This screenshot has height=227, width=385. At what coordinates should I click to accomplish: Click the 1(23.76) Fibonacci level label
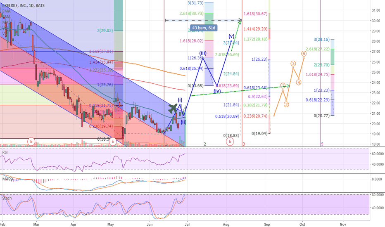[105, 85]
